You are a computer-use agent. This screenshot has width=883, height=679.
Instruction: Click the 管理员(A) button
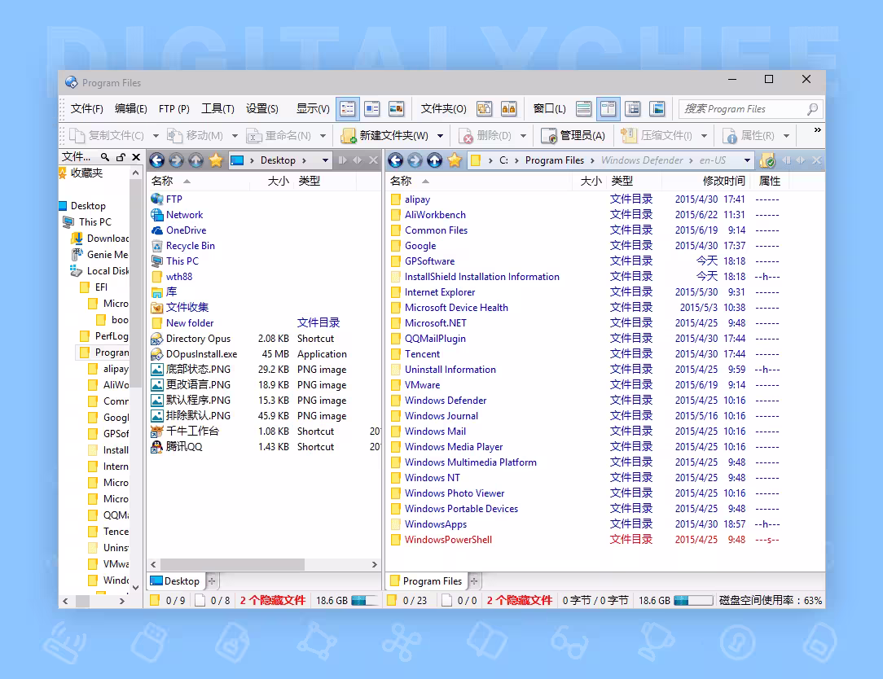click(x=572, y=136)
